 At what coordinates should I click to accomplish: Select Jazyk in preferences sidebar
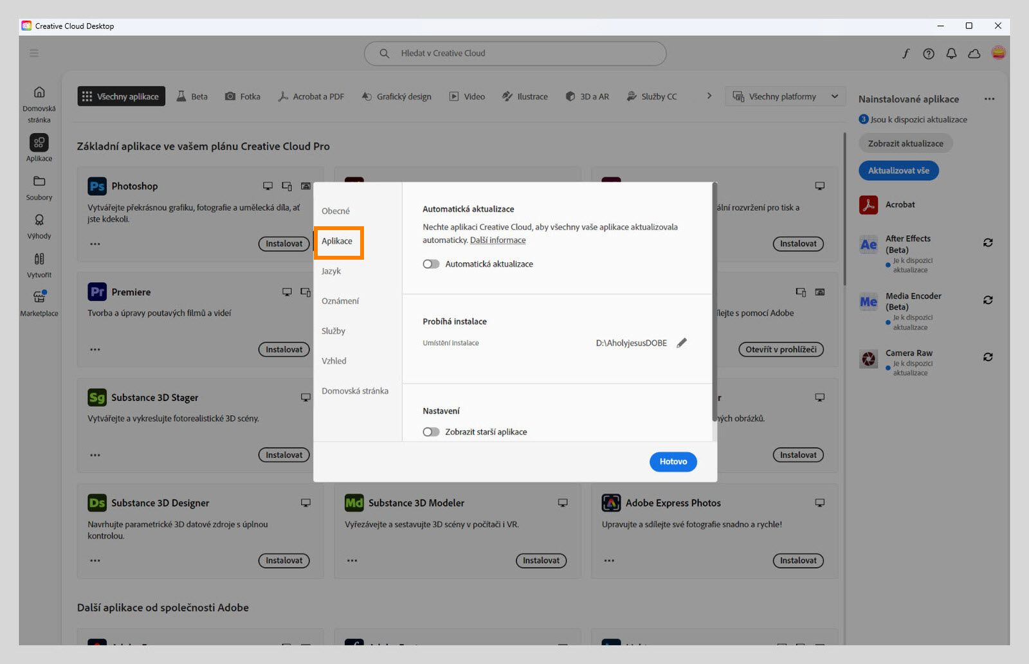pos(331,271)
